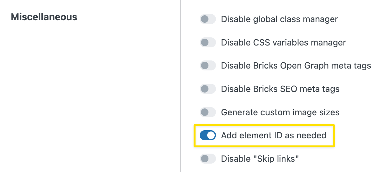Screen dimensions: 387x172
Task: Click the Disable "Skip links" label text
Action: [260, 159]
